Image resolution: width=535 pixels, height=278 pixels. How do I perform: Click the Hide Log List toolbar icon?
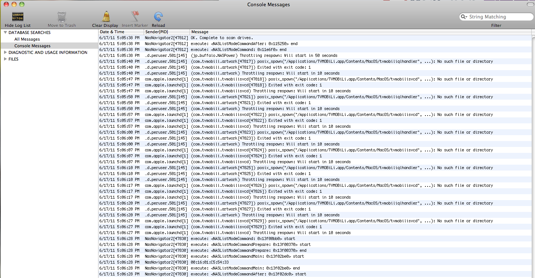coord(17,17)
